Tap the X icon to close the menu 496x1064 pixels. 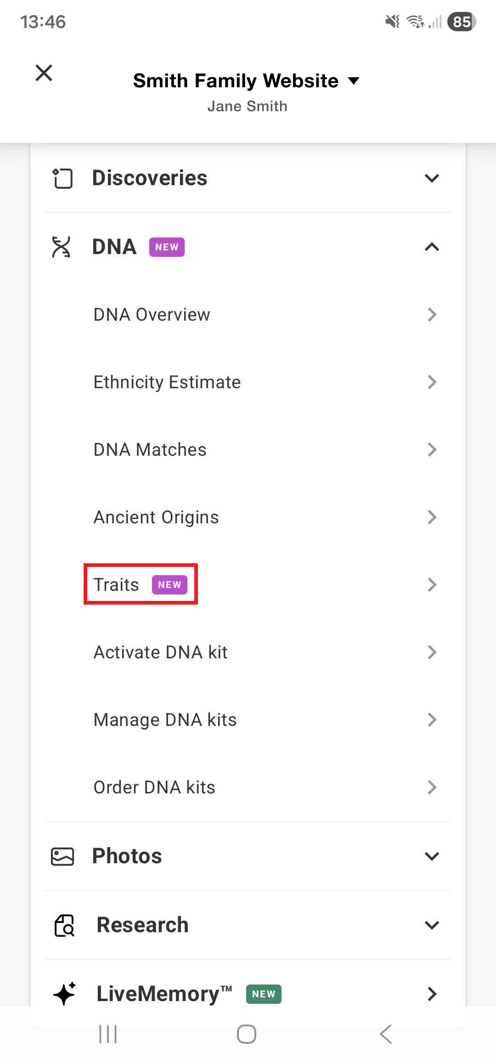44,73
